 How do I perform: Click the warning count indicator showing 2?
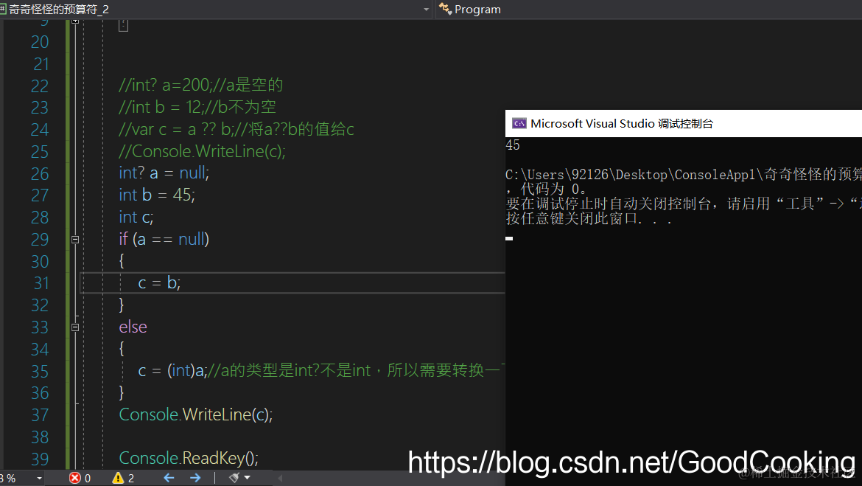pos(123,478)
